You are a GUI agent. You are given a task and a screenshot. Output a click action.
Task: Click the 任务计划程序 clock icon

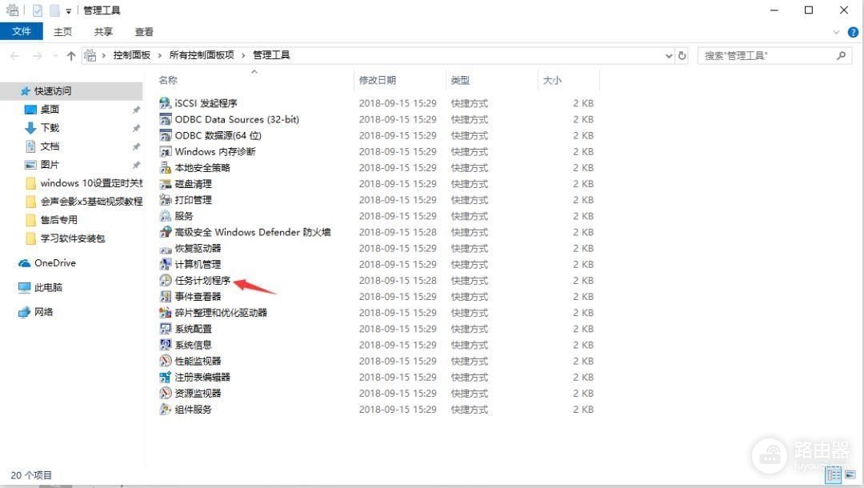click(x=166, y=280)
